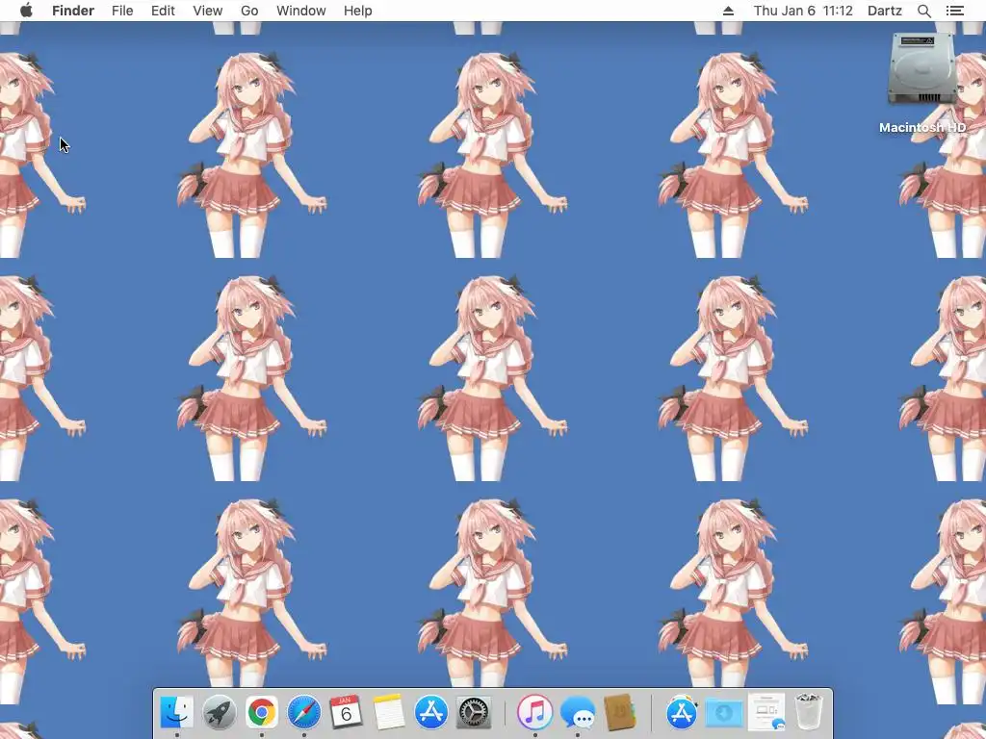Click the eject icon in menu bar
The image size is (986, 739).
click(728, 11)
